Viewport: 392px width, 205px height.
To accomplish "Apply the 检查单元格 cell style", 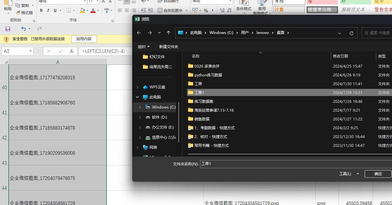I will point(322,9).
